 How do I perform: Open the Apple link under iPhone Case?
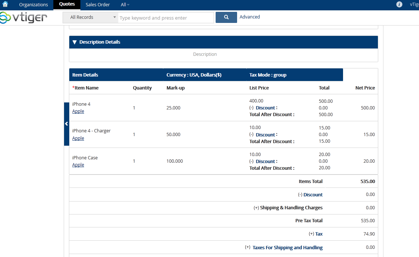(78, 165)
